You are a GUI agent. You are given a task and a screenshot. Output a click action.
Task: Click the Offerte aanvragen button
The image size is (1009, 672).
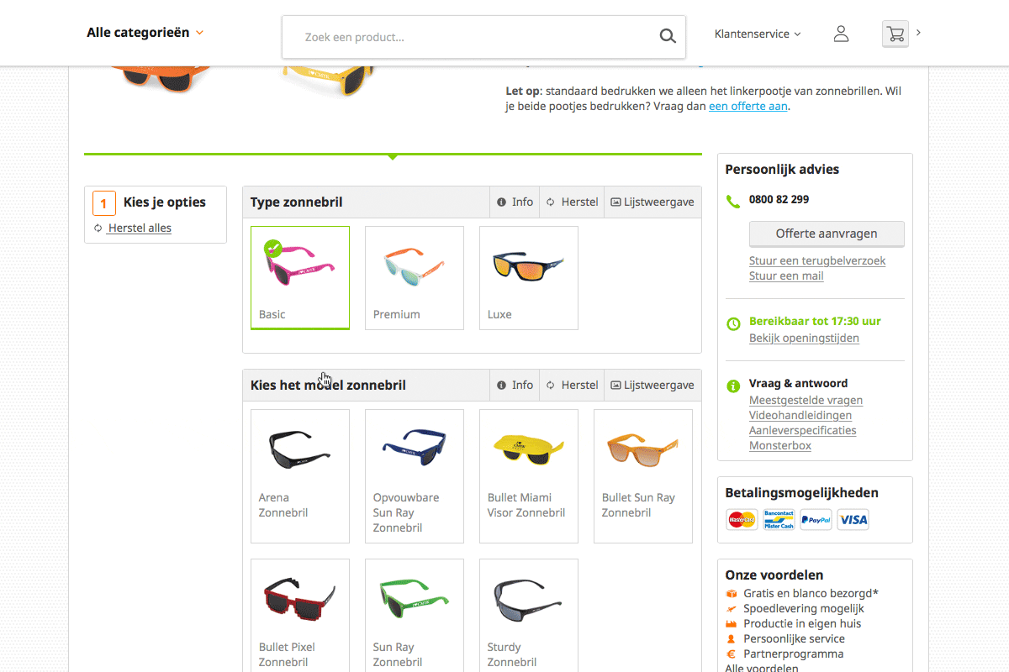(x=827, y=234)
